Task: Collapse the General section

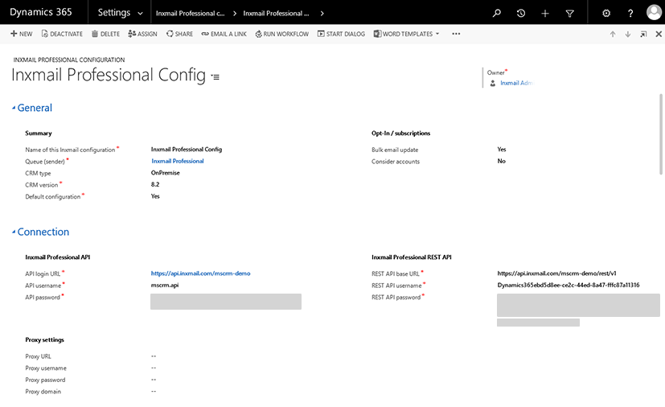Action: [32, 108]
